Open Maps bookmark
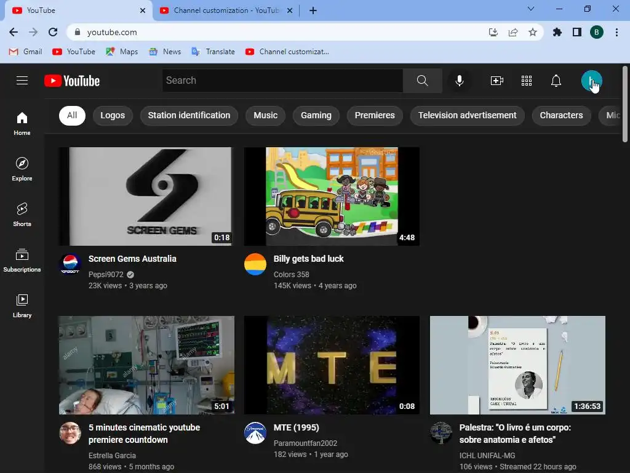This screenshot has width=630, height=473. (x=122, y=52)
